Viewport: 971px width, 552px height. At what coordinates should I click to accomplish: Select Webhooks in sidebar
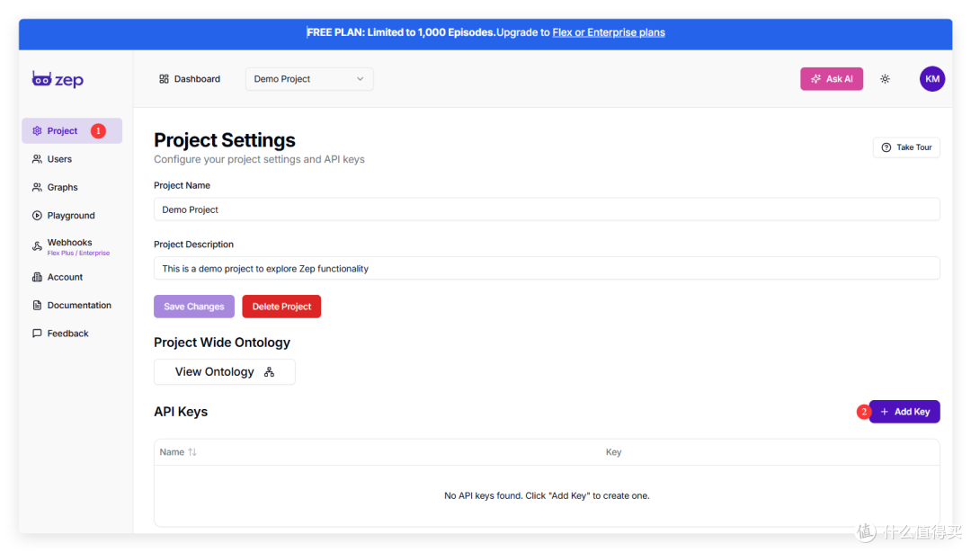point(72,246)
